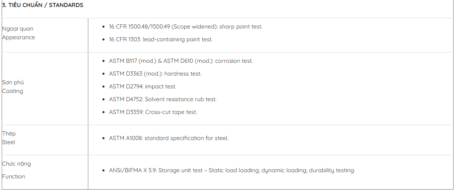454x190 pixels.
Task: Click the ASTM D2794 impact test item
Action: (x=143, y=86)
